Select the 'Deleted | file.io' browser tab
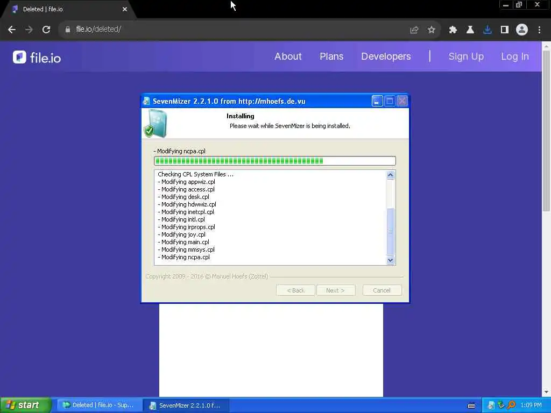The height and width of the screenshot is (413, 551). [x=68, y=9]
